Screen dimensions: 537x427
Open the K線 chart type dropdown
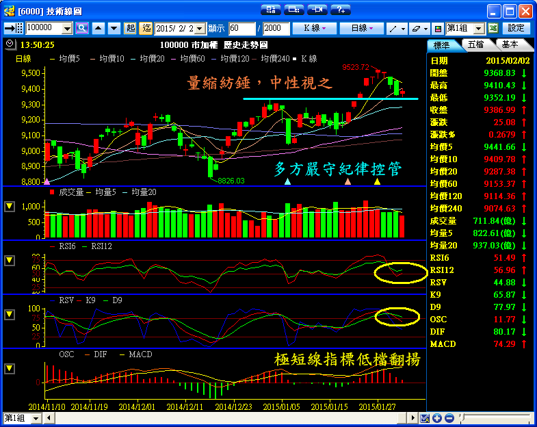314,28
